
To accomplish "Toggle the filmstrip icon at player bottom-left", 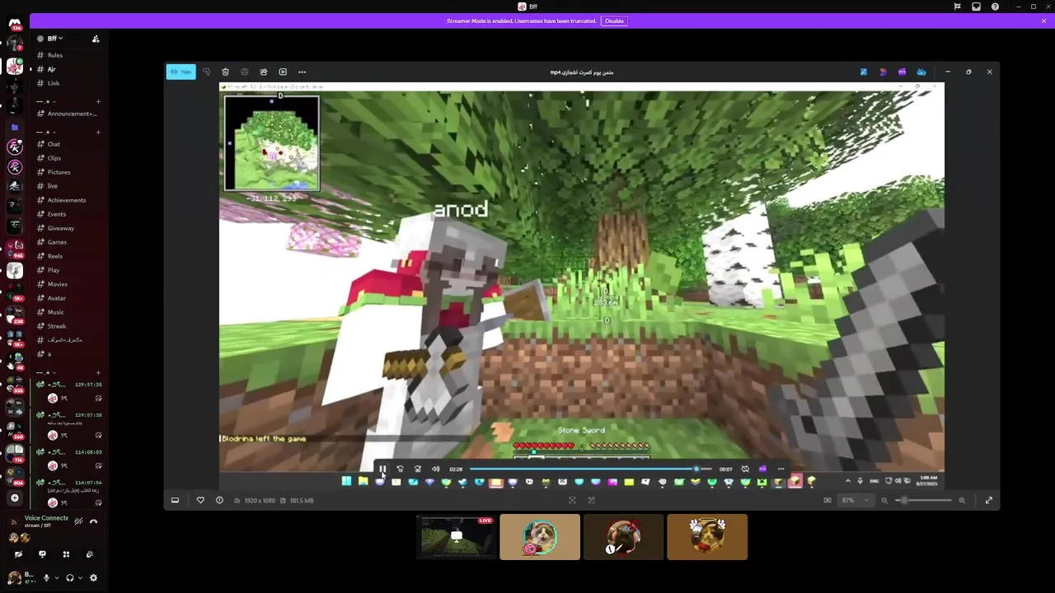I will pos(175,500).
